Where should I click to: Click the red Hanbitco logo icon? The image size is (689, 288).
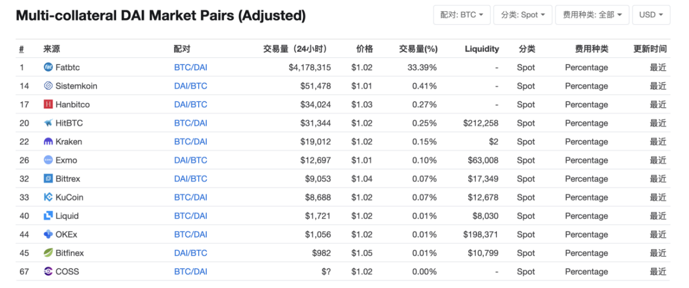[48, 104]
